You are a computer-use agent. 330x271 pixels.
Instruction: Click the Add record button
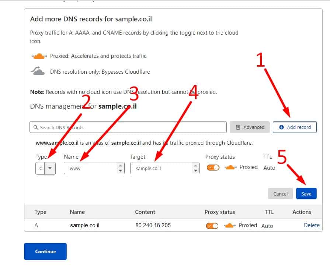[295, 127]
